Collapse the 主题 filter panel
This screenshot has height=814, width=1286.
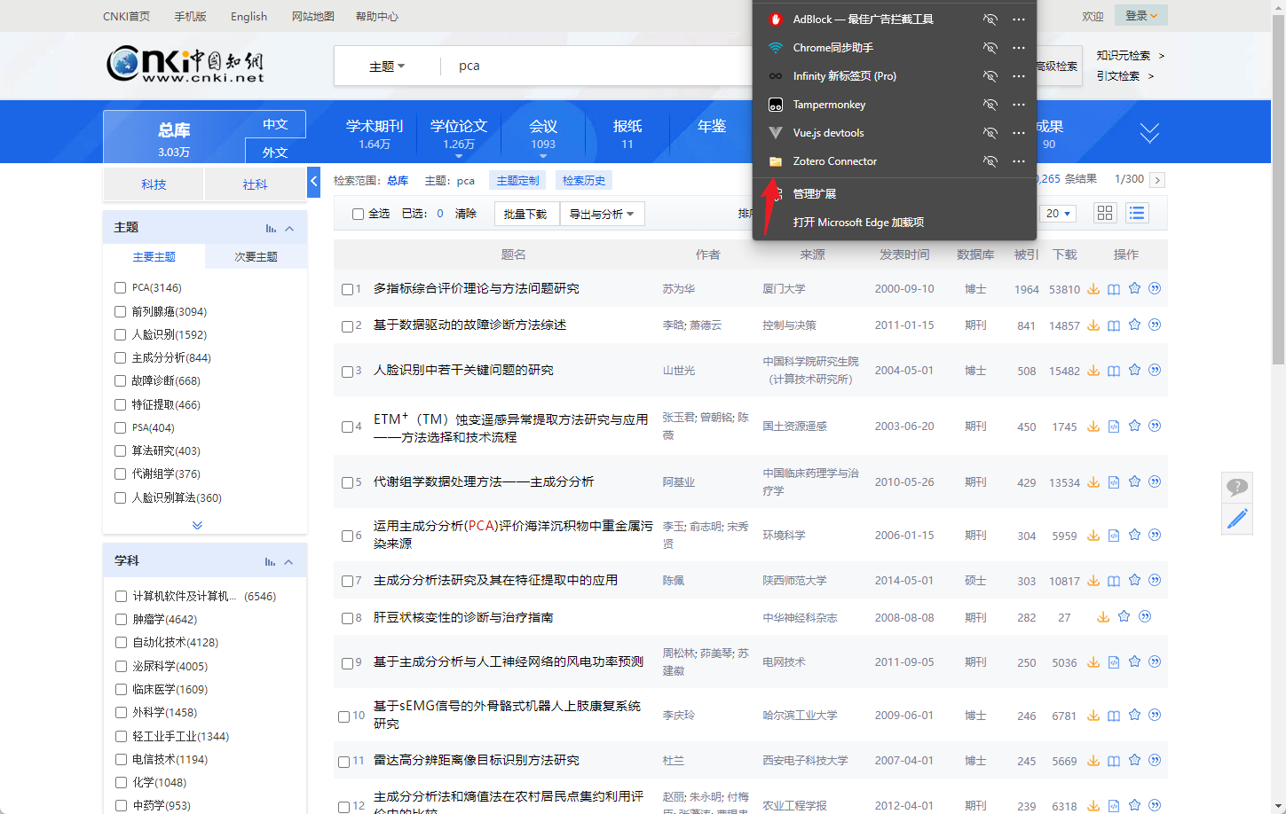point(289,229)
